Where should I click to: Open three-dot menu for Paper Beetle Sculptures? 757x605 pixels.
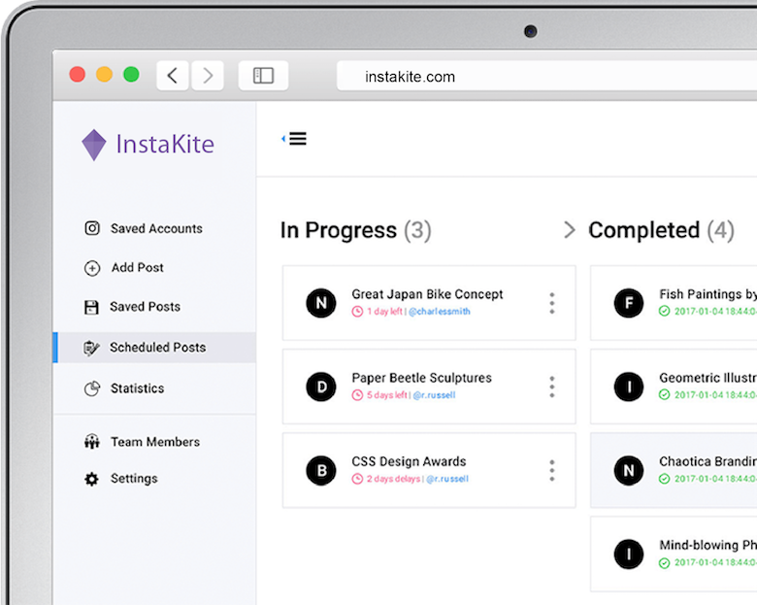click(x=551, y=387)
